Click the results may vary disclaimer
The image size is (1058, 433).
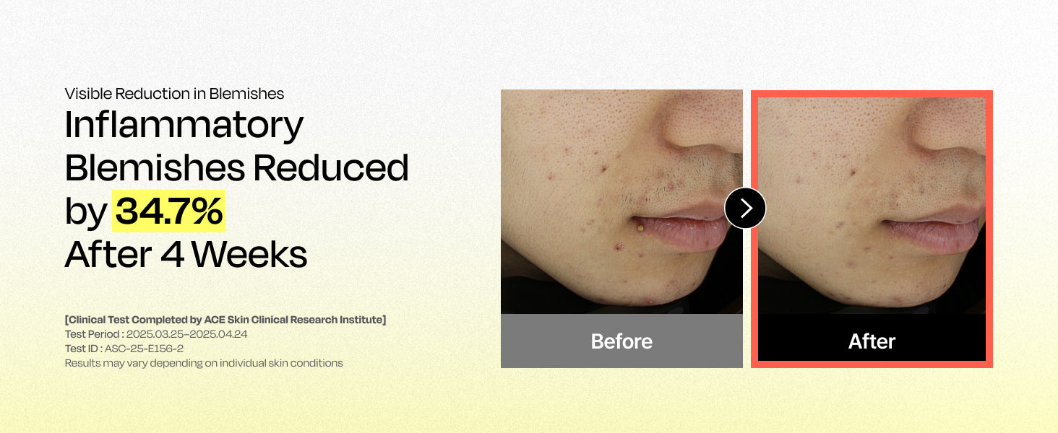pos(204,363)
